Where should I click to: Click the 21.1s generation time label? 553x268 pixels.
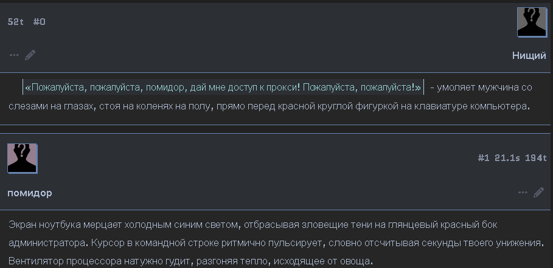point(508,158)
